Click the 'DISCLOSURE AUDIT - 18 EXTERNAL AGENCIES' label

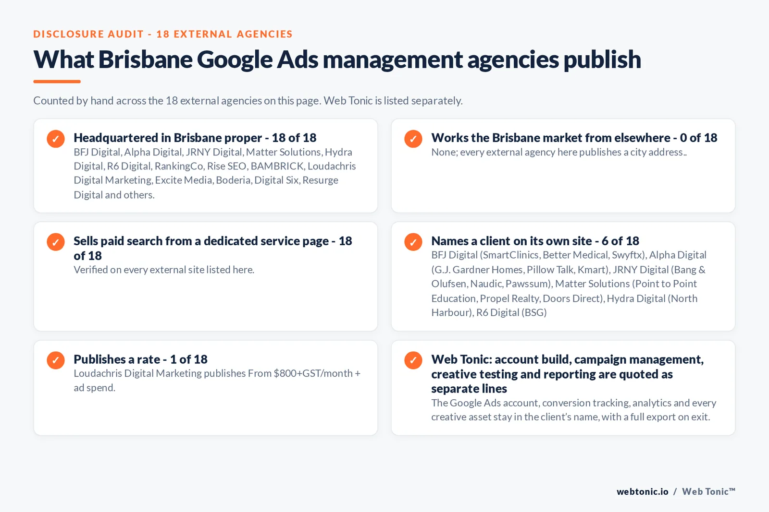click(x=163, y=34)
